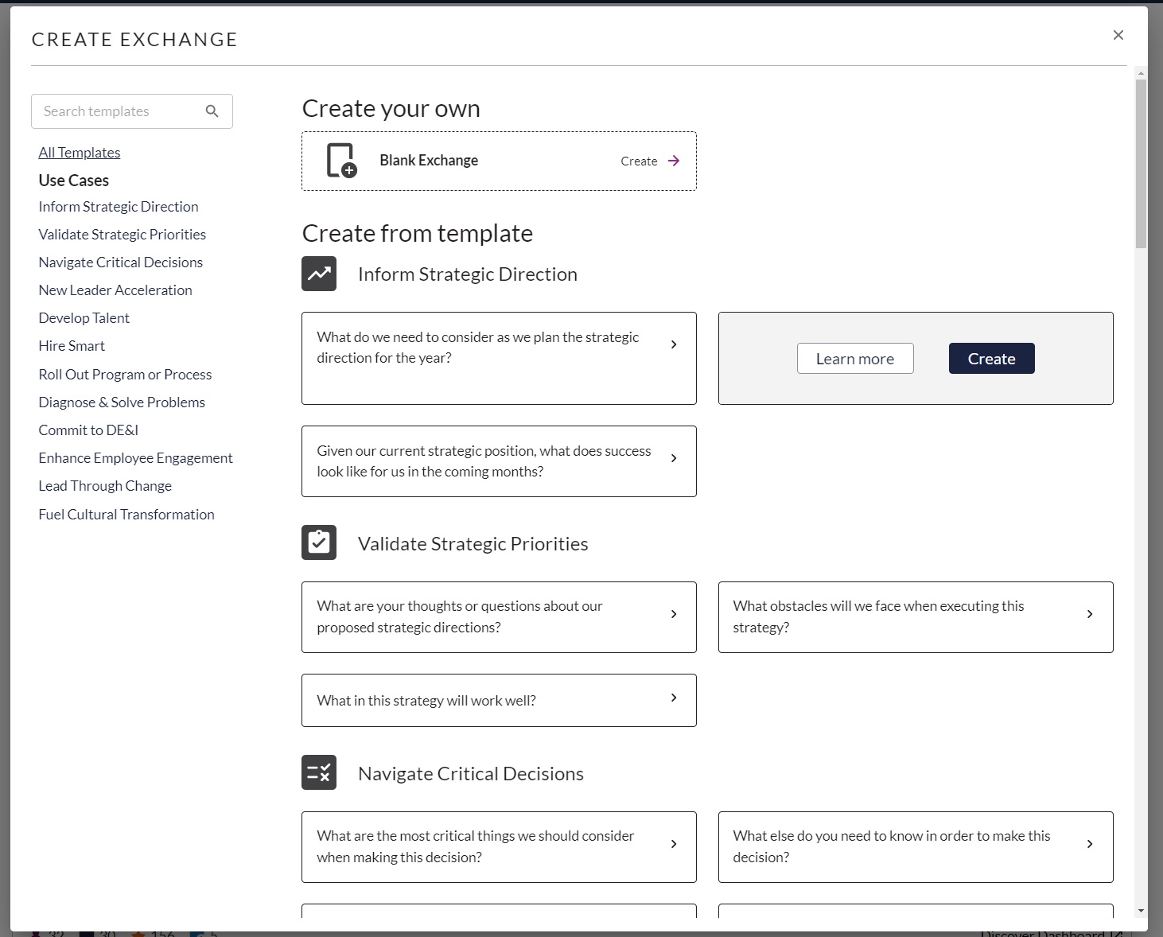
Task: Expand 'What obstacles will we face' chevron
Action: point(1090,614)
